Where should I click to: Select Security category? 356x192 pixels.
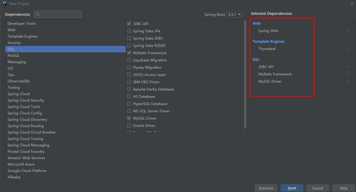point(65,42)
